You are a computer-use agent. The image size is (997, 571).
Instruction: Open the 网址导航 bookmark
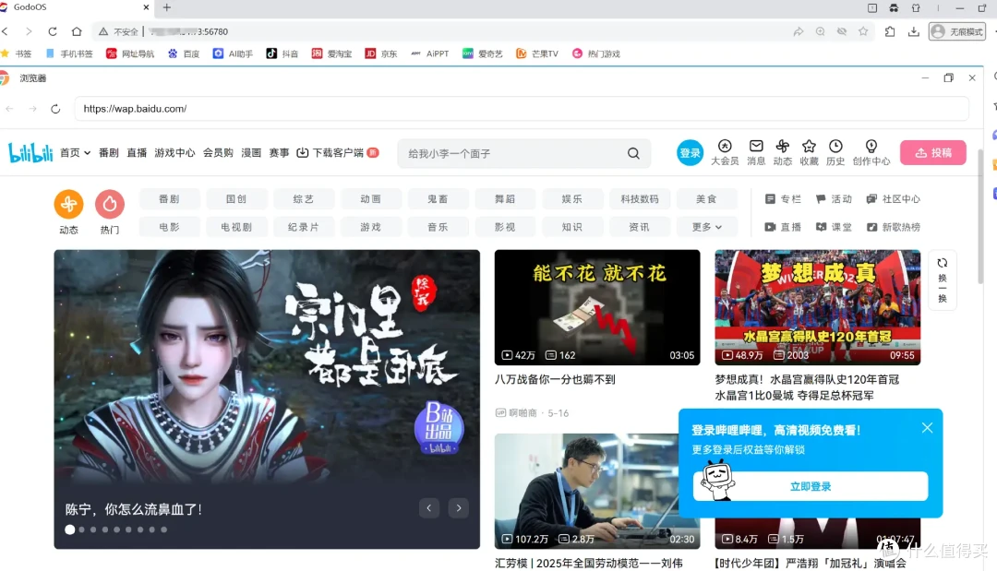[130, 54]
